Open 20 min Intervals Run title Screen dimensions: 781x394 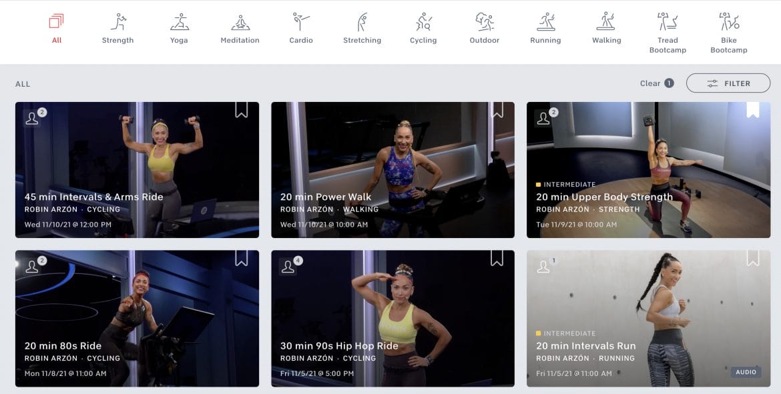[x=586, y=346]
